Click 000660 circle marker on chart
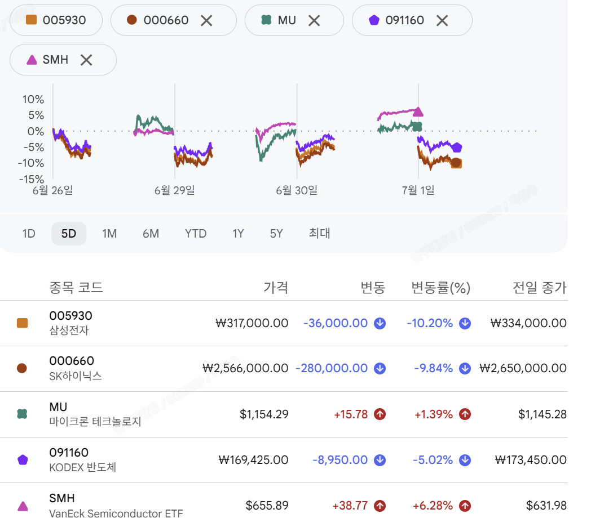The height and width of the screenshot is (527, 591). click(x=456, y=163)
